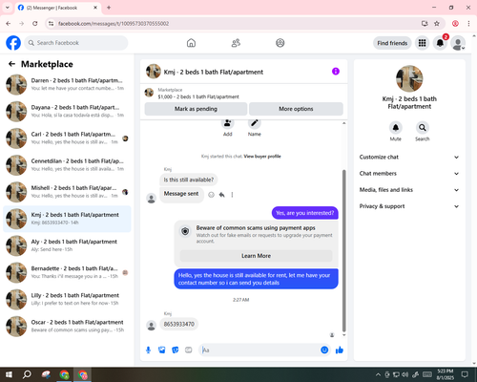This screenshot has height=382, width=477.
Task: Expand Media, files and links section
Action: [409, 190]
